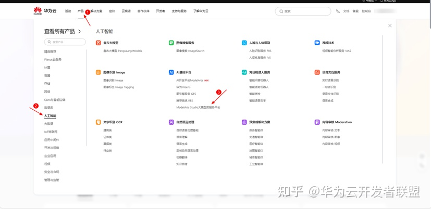Click the 图像识别 Image category icon
Viewport: 431px width, 209px height.
98,72
